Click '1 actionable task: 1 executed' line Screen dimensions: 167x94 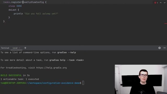pos(20,79)
